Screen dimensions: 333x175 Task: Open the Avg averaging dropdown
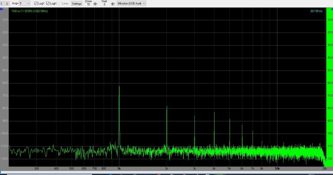pyautogui.click(x=25, y=3)
